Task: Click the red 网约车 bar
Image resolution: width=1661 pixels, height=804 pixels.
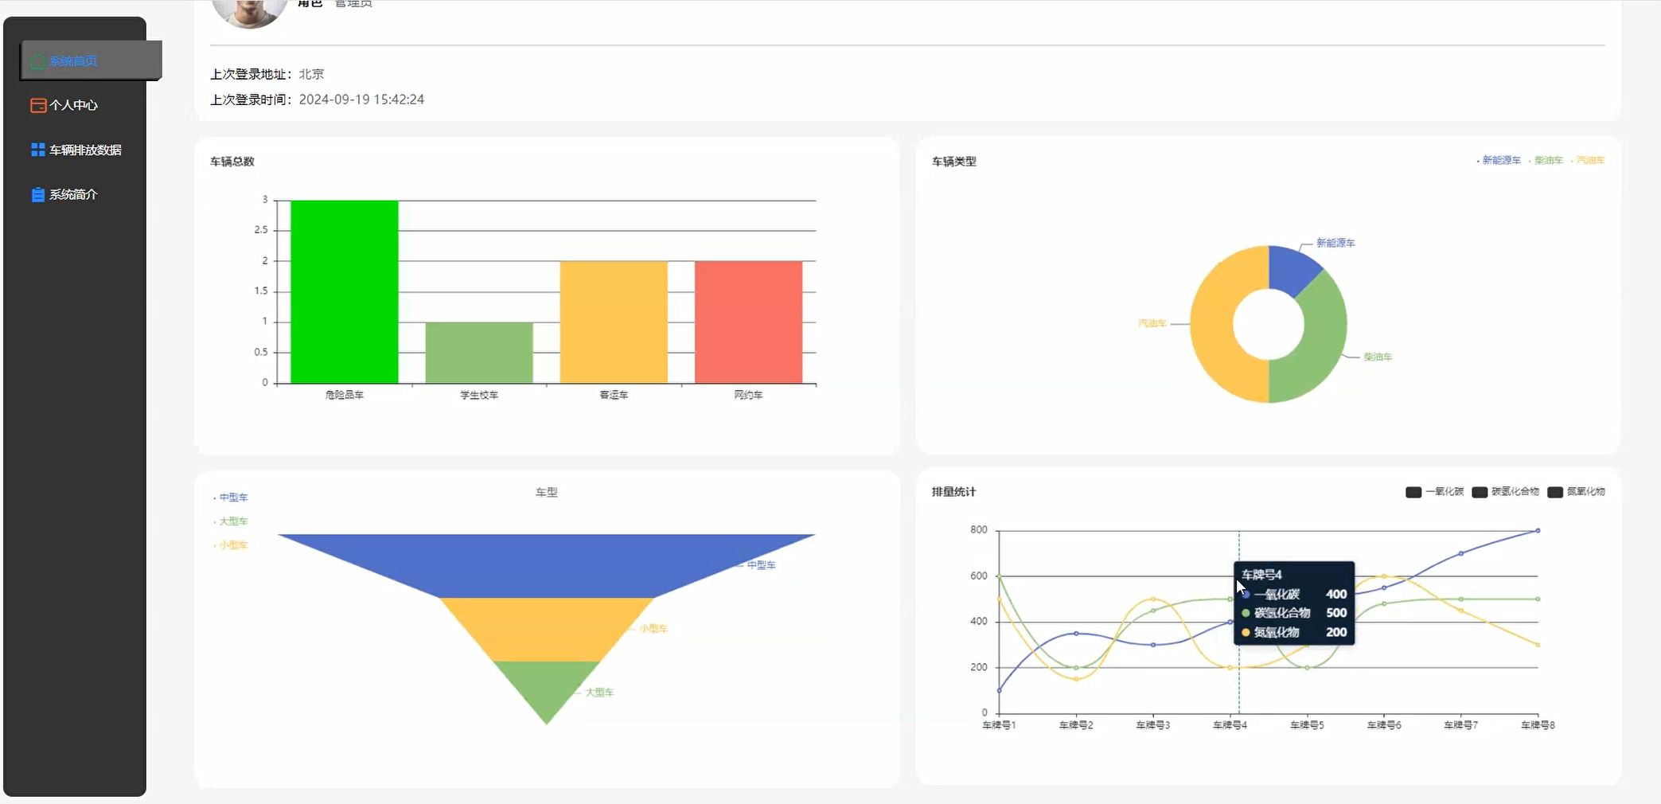Action: tap(748, 322)
